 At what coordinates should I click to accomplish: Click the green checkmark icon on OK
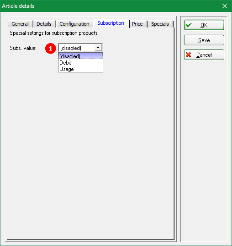click(189, 25)
